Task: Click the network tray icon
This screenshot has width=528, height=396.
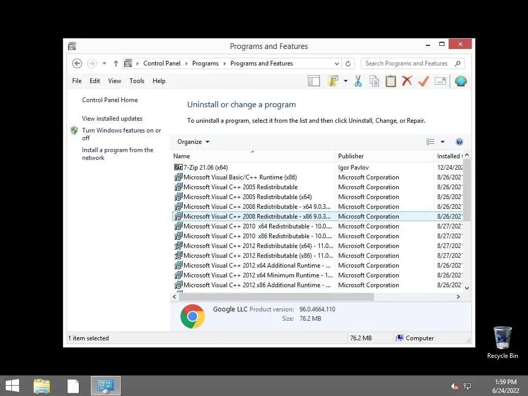Action: point(467,386)
